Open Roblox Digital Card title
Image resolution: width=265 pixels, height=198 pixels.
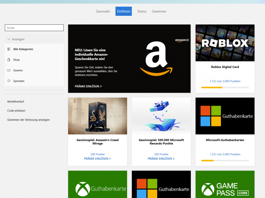click(225, 67)
